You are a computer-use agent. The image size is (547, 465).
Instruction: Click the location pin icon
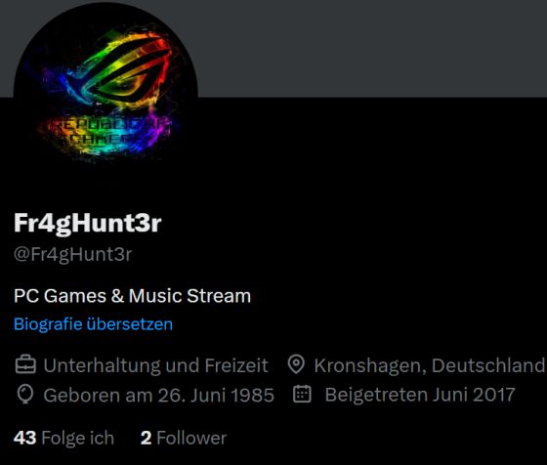pos(296,365)
